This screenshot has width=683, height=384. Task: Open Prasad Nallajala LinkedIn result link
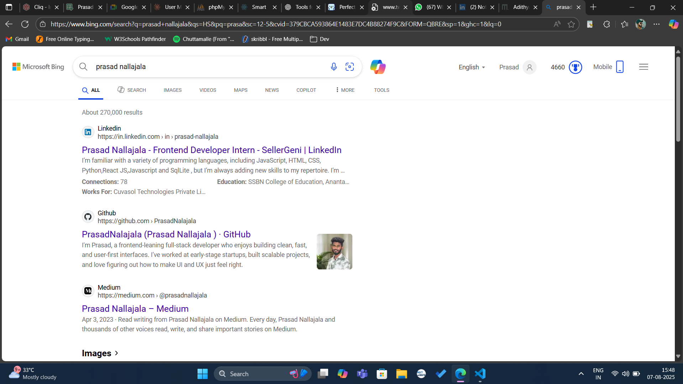[211, 150]
